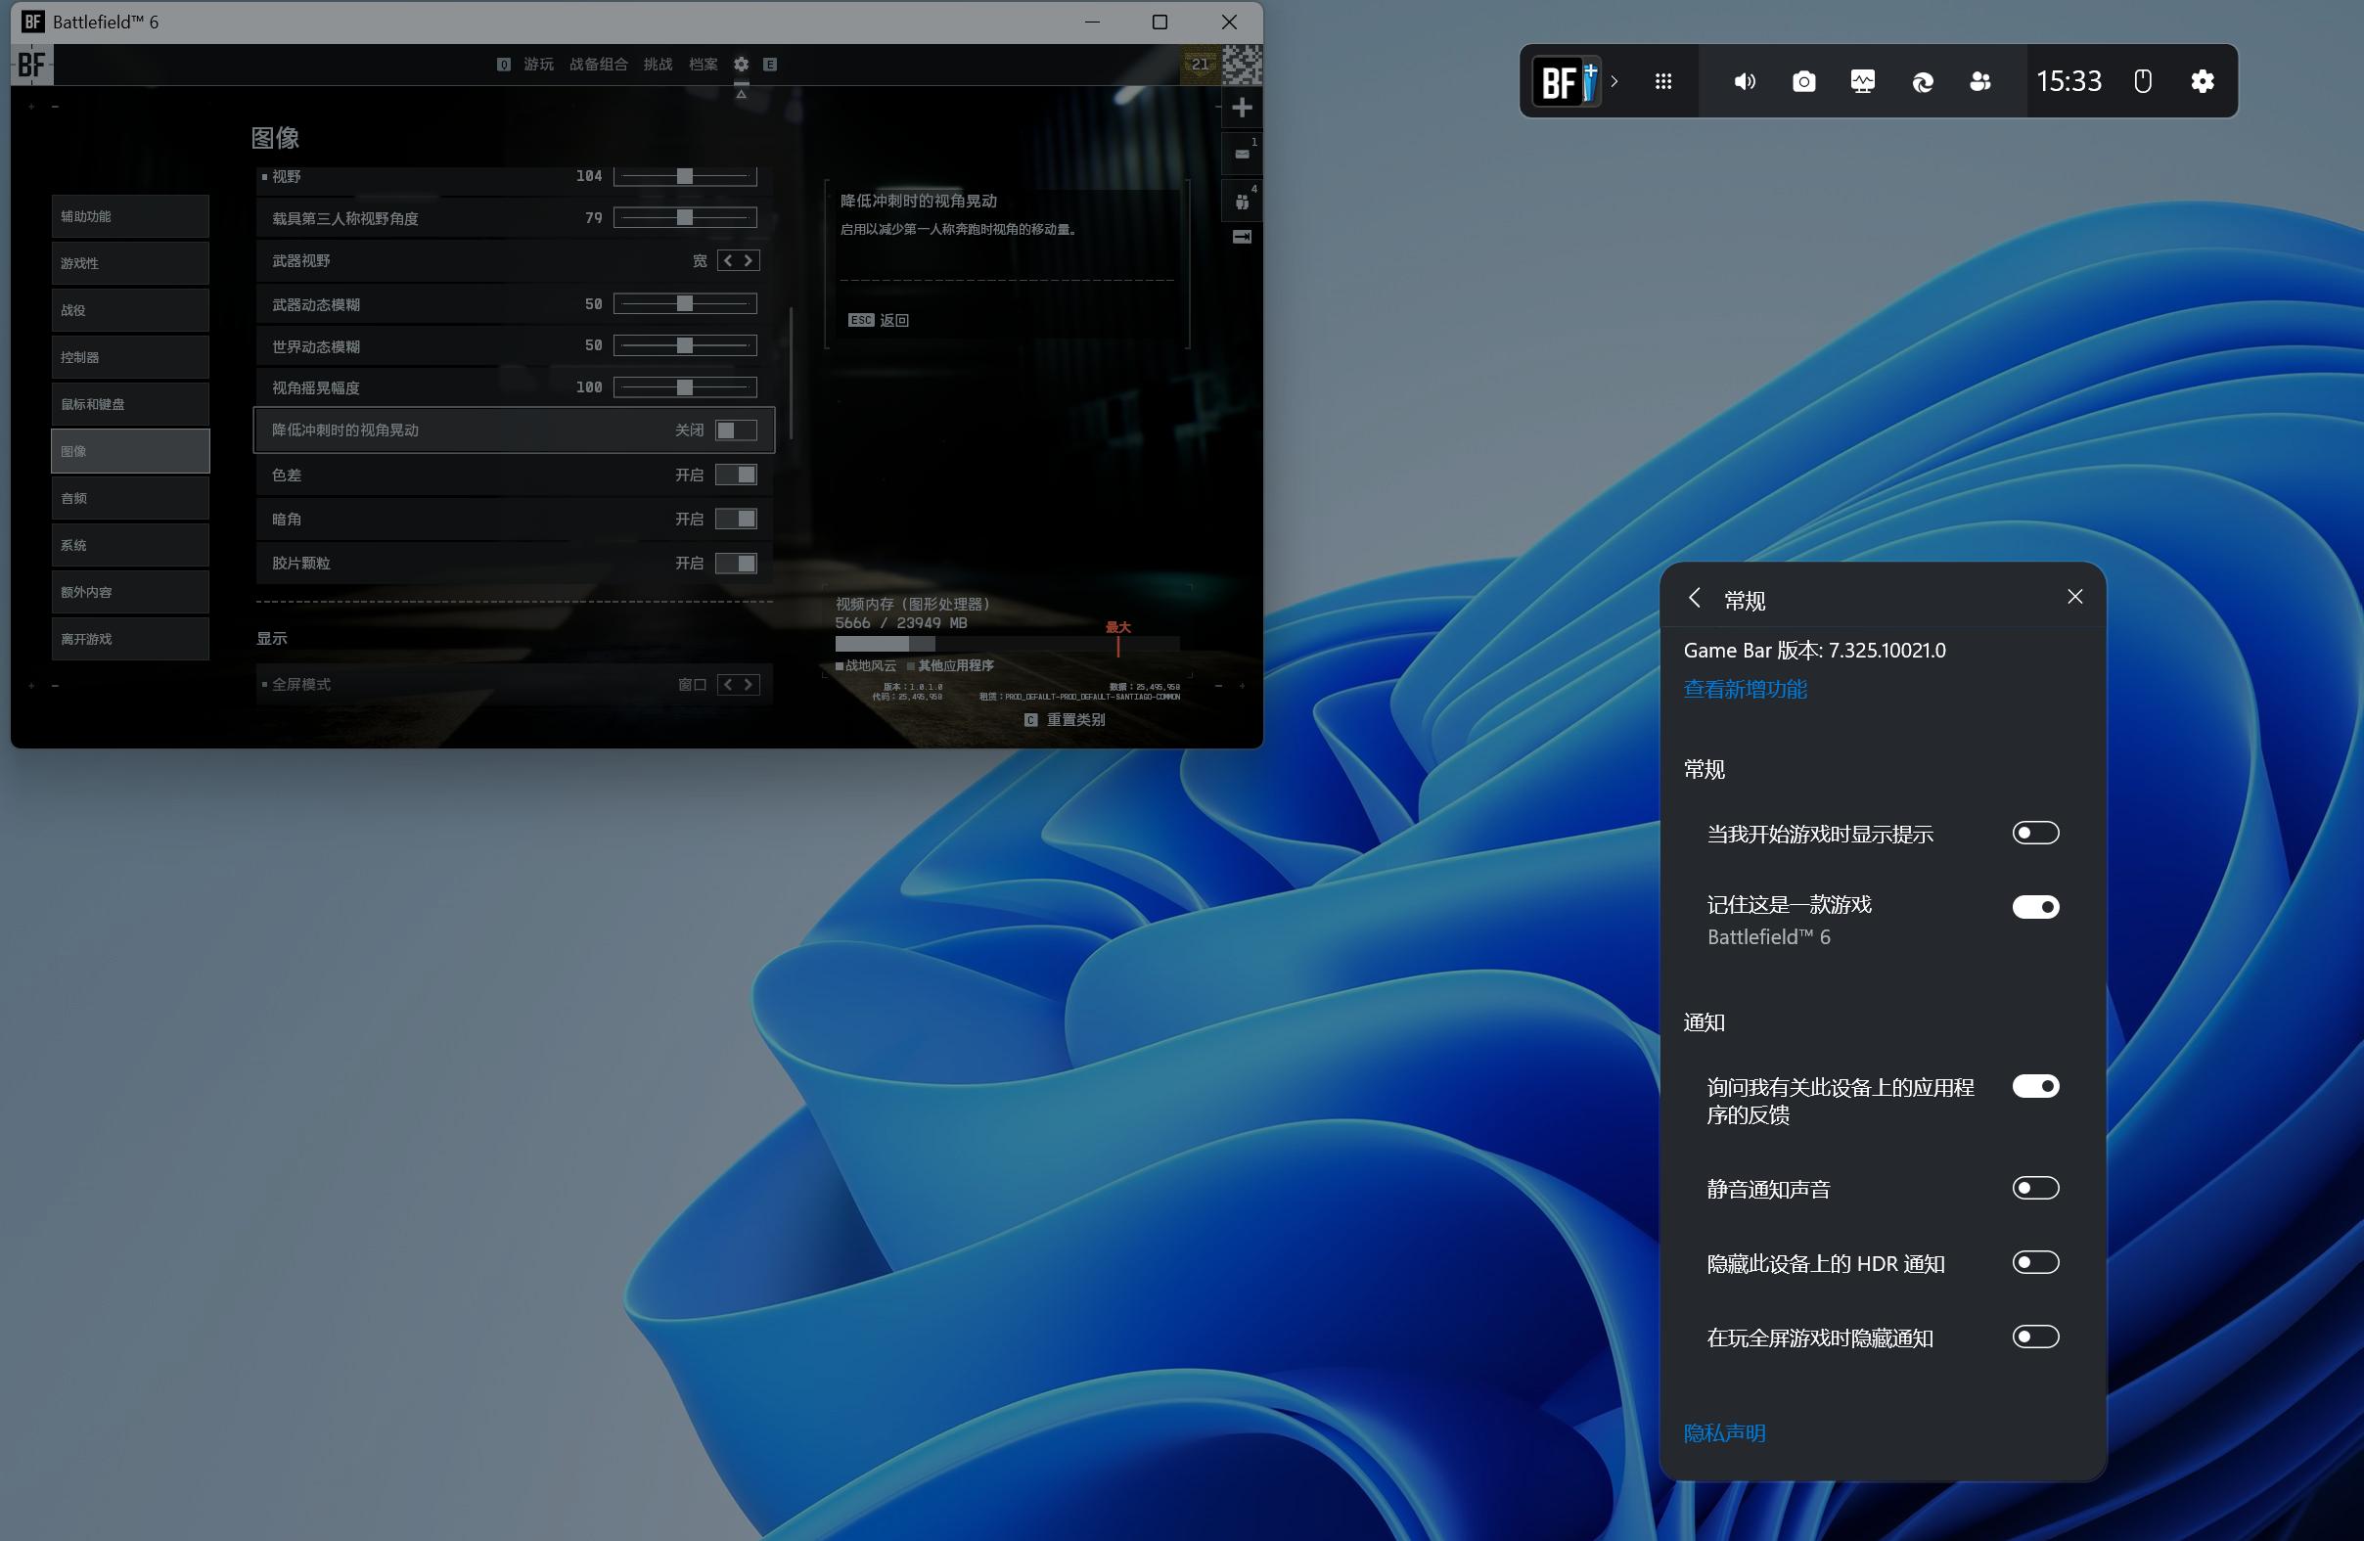Viewport: 2364px width, 1541px height.
Task: Toggle off 胶片颗粒 in graphics settings
Action: point(736,562)
